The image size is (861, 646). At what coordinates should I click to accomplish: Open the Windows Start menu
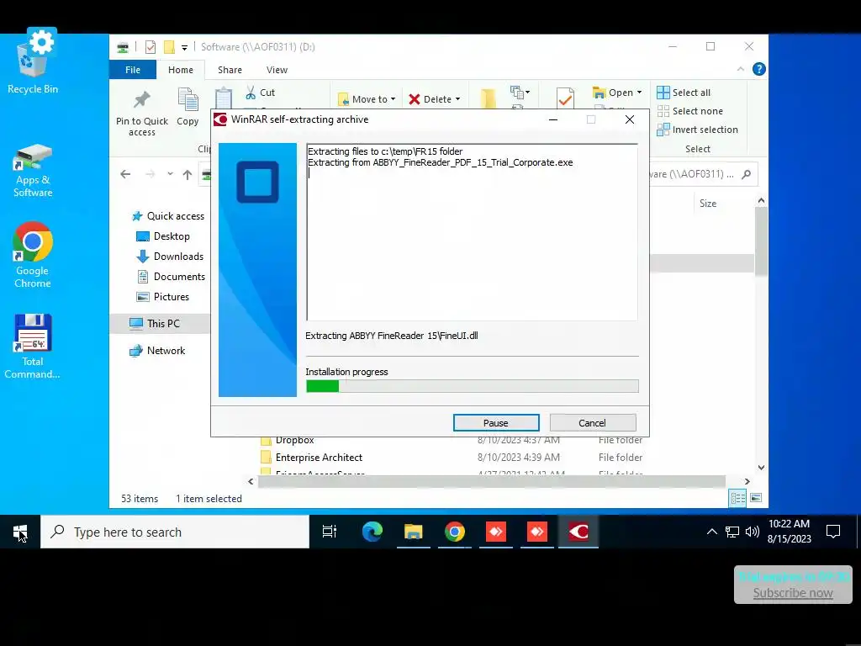click(x=20, y=532)
